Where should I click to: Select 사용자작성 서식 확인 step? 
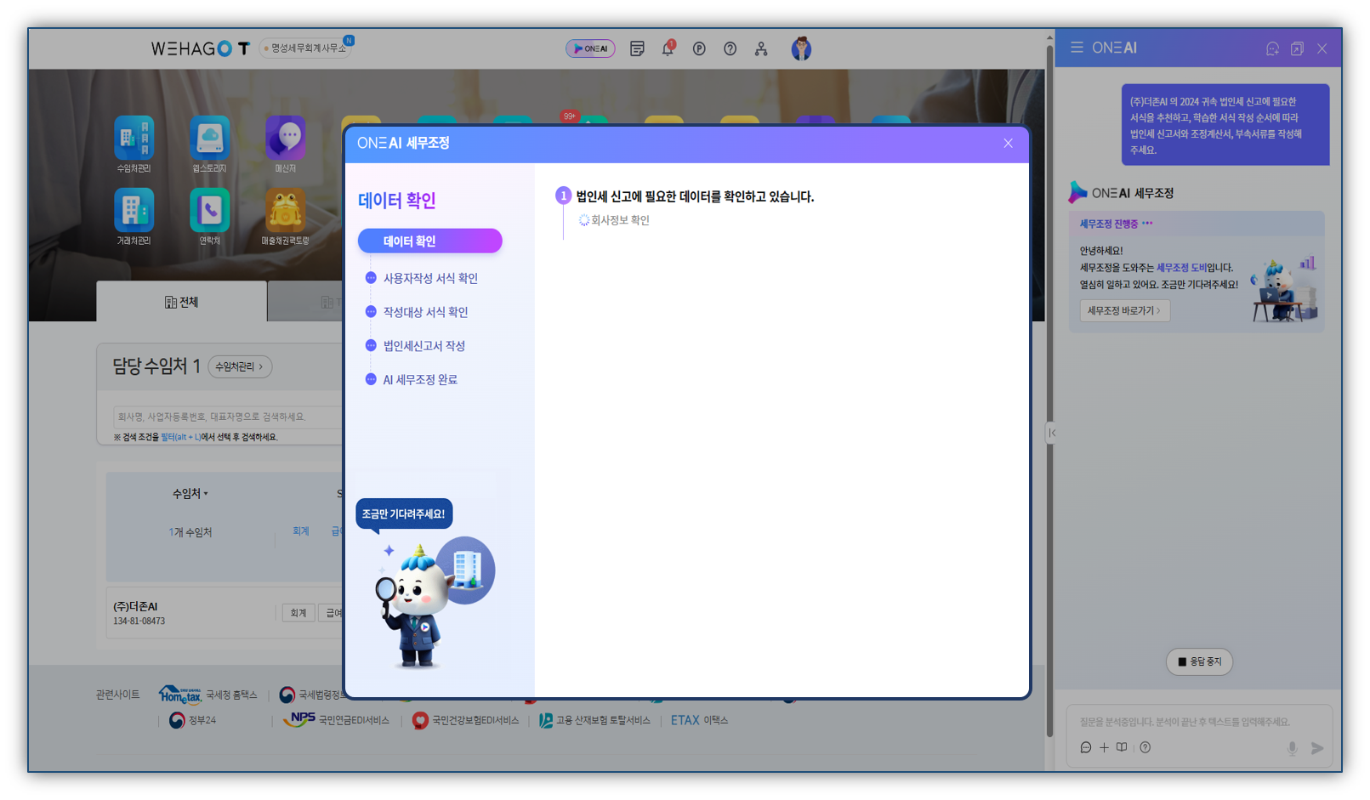[x=429, y=278]
